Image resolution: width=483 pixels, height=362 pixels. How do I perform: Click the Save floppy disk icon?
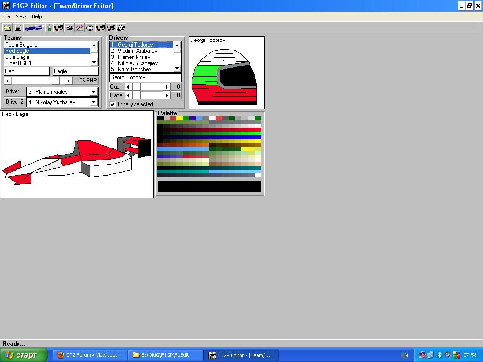click(x=18, y=28)
